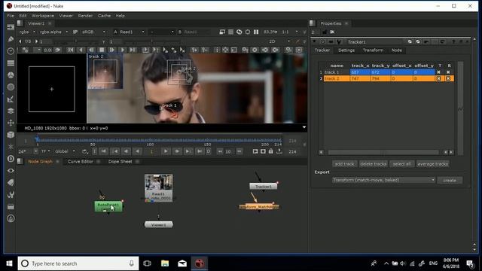Open the Draw nodes toolbar icon
This screenshot has width=482, height=271.
click(x=11, y=39)
